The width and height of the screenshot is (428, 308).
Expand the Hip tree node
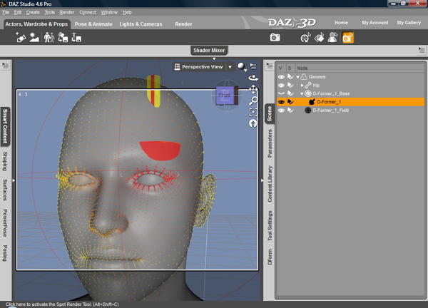coord(302,86)
